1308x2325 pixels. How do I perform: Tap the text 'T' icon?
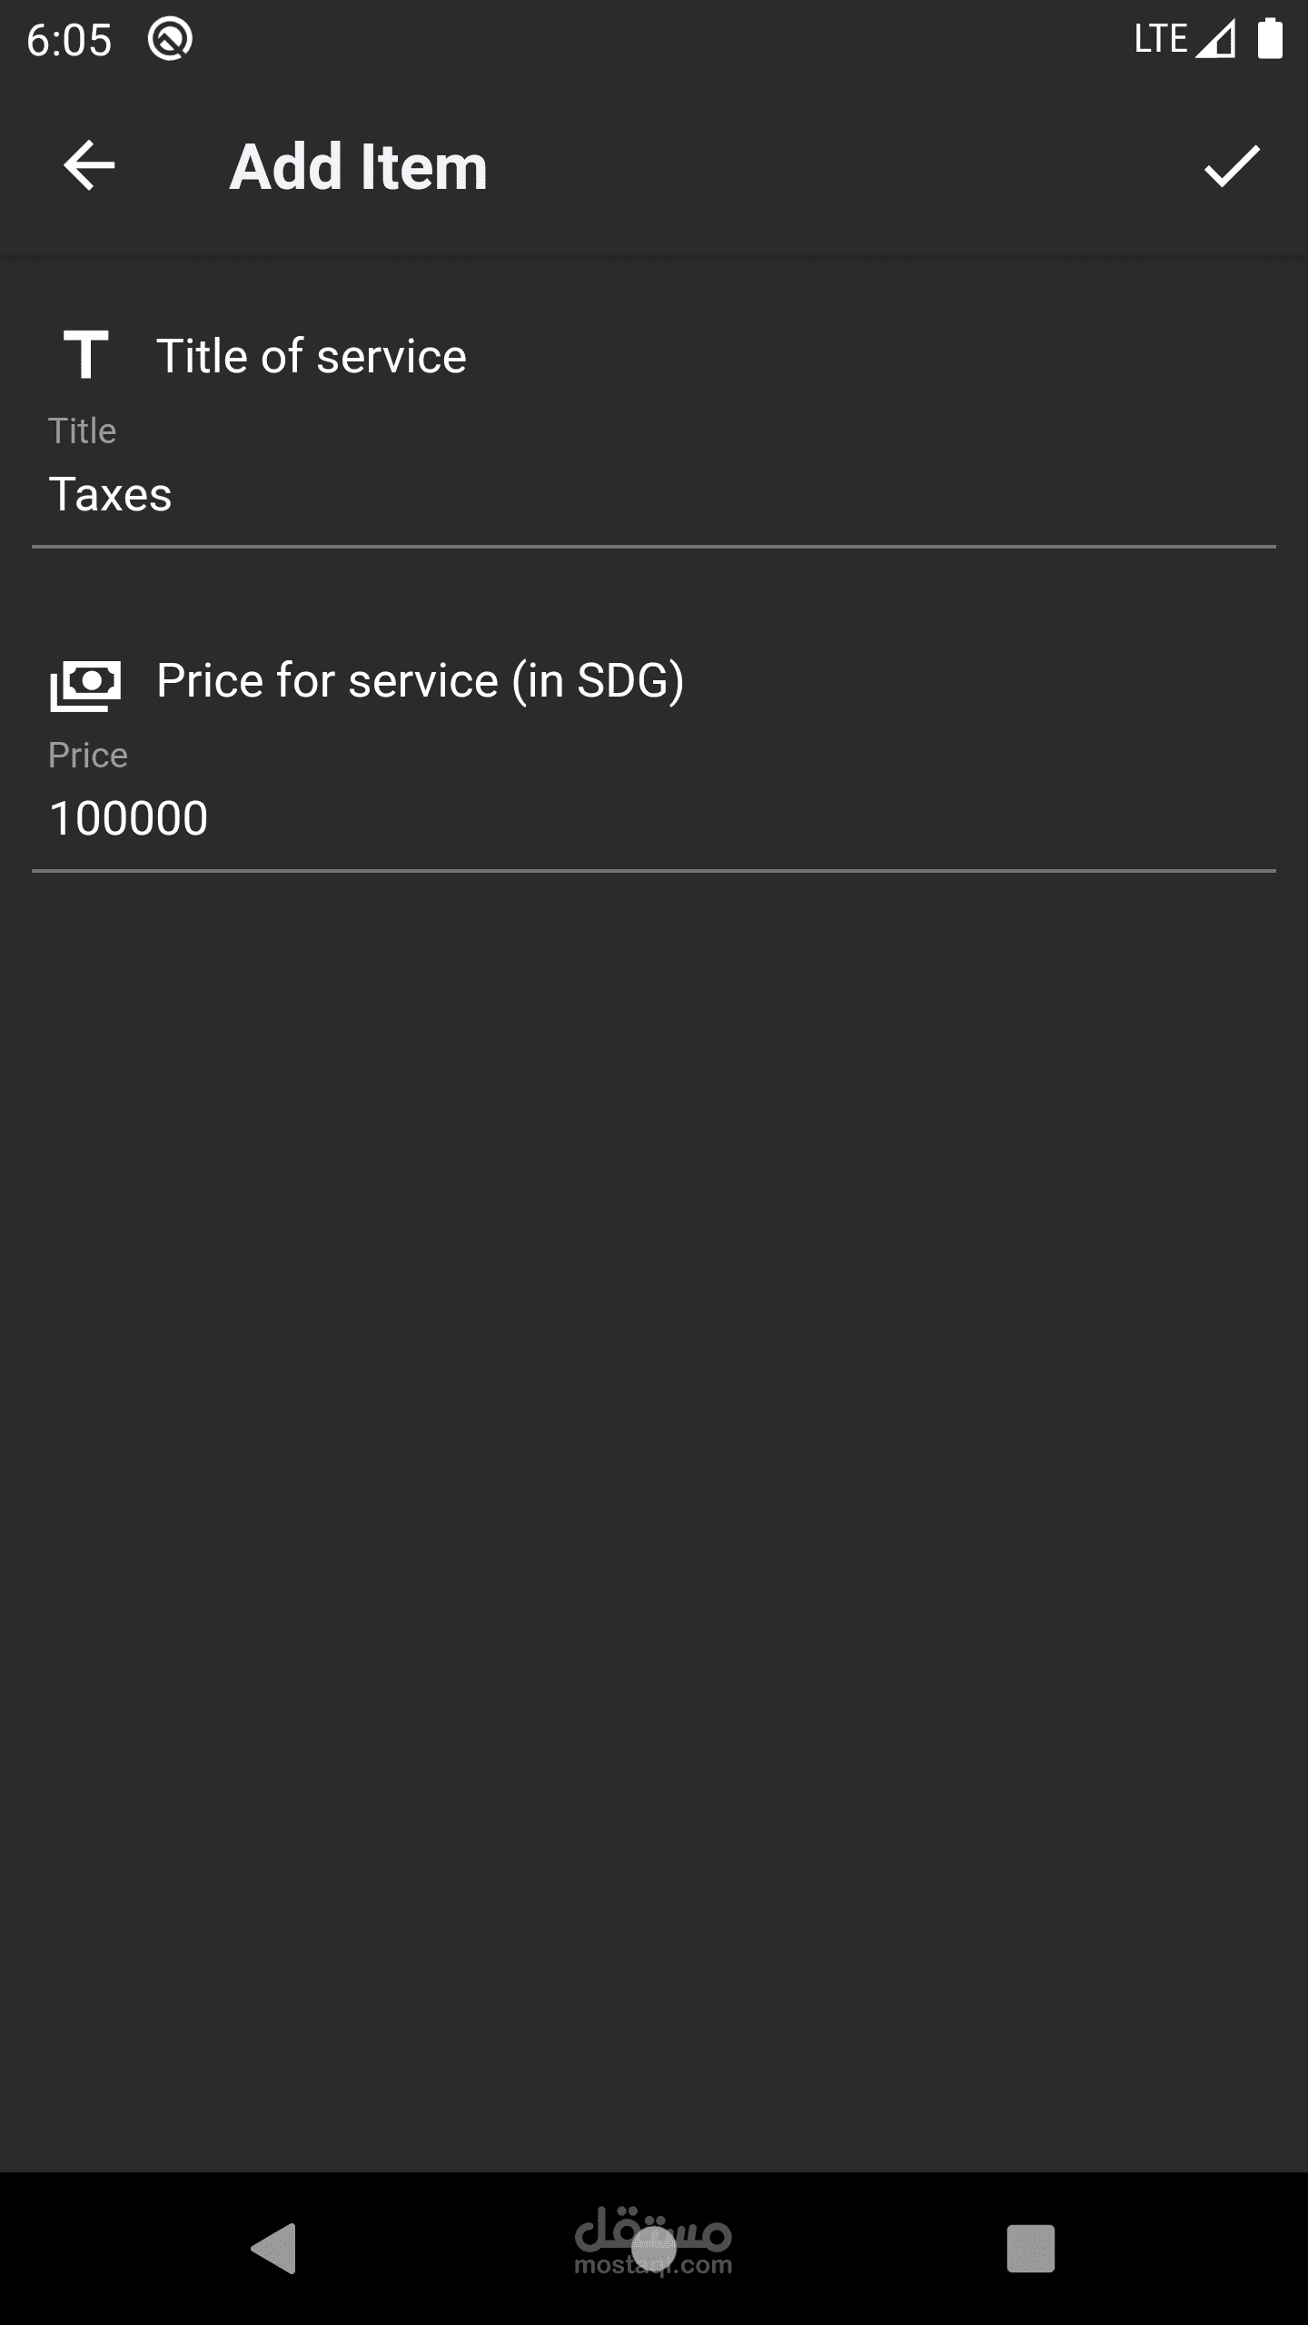point(85,354)
